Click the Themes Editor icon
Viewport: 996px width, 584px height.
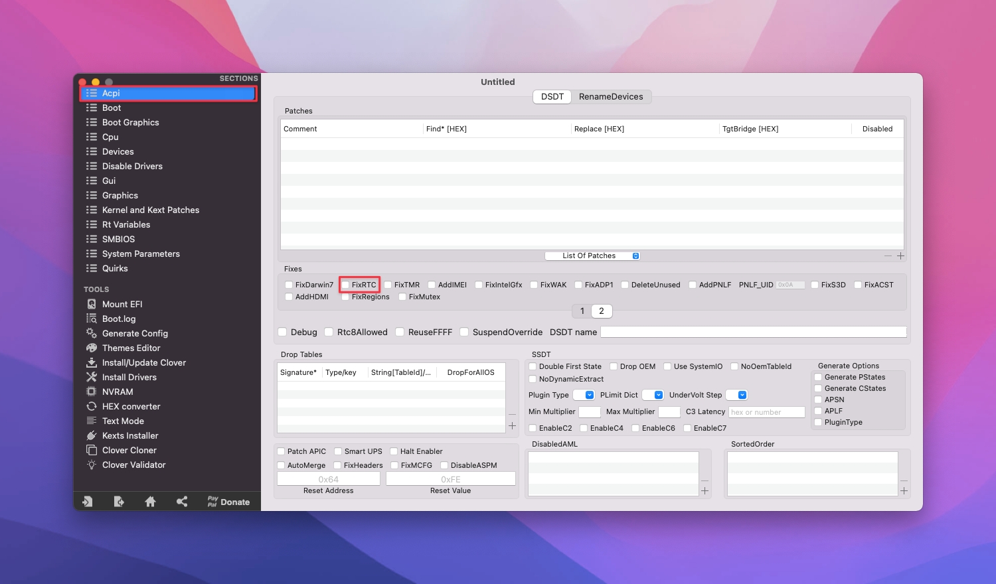click(x=92, y=348)
